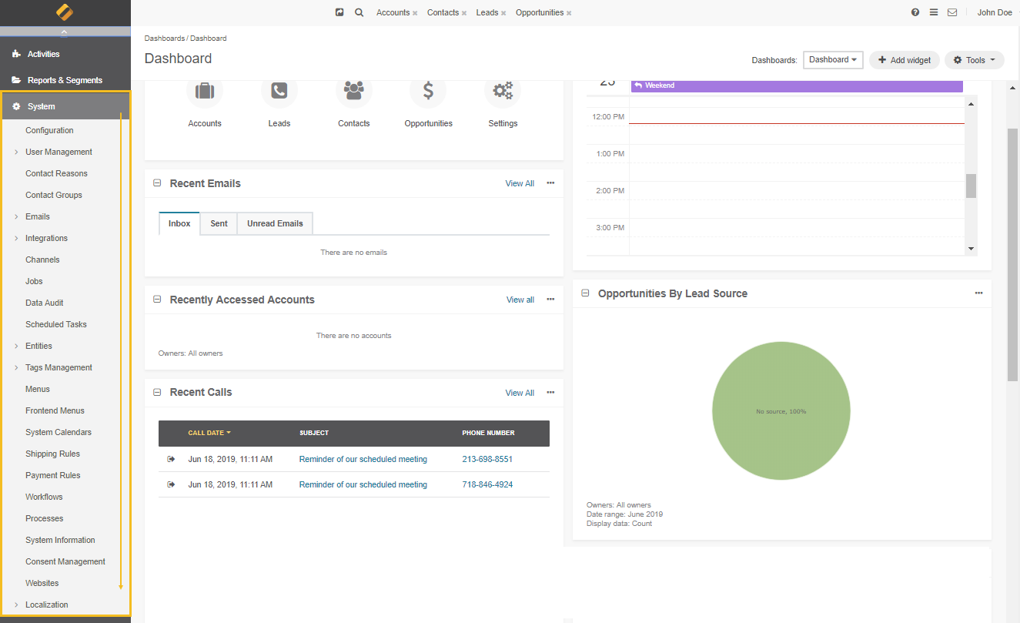The image size is (1020, 623).
Task: Open the Settings gears quick launch icon
Action: [503, 91]
